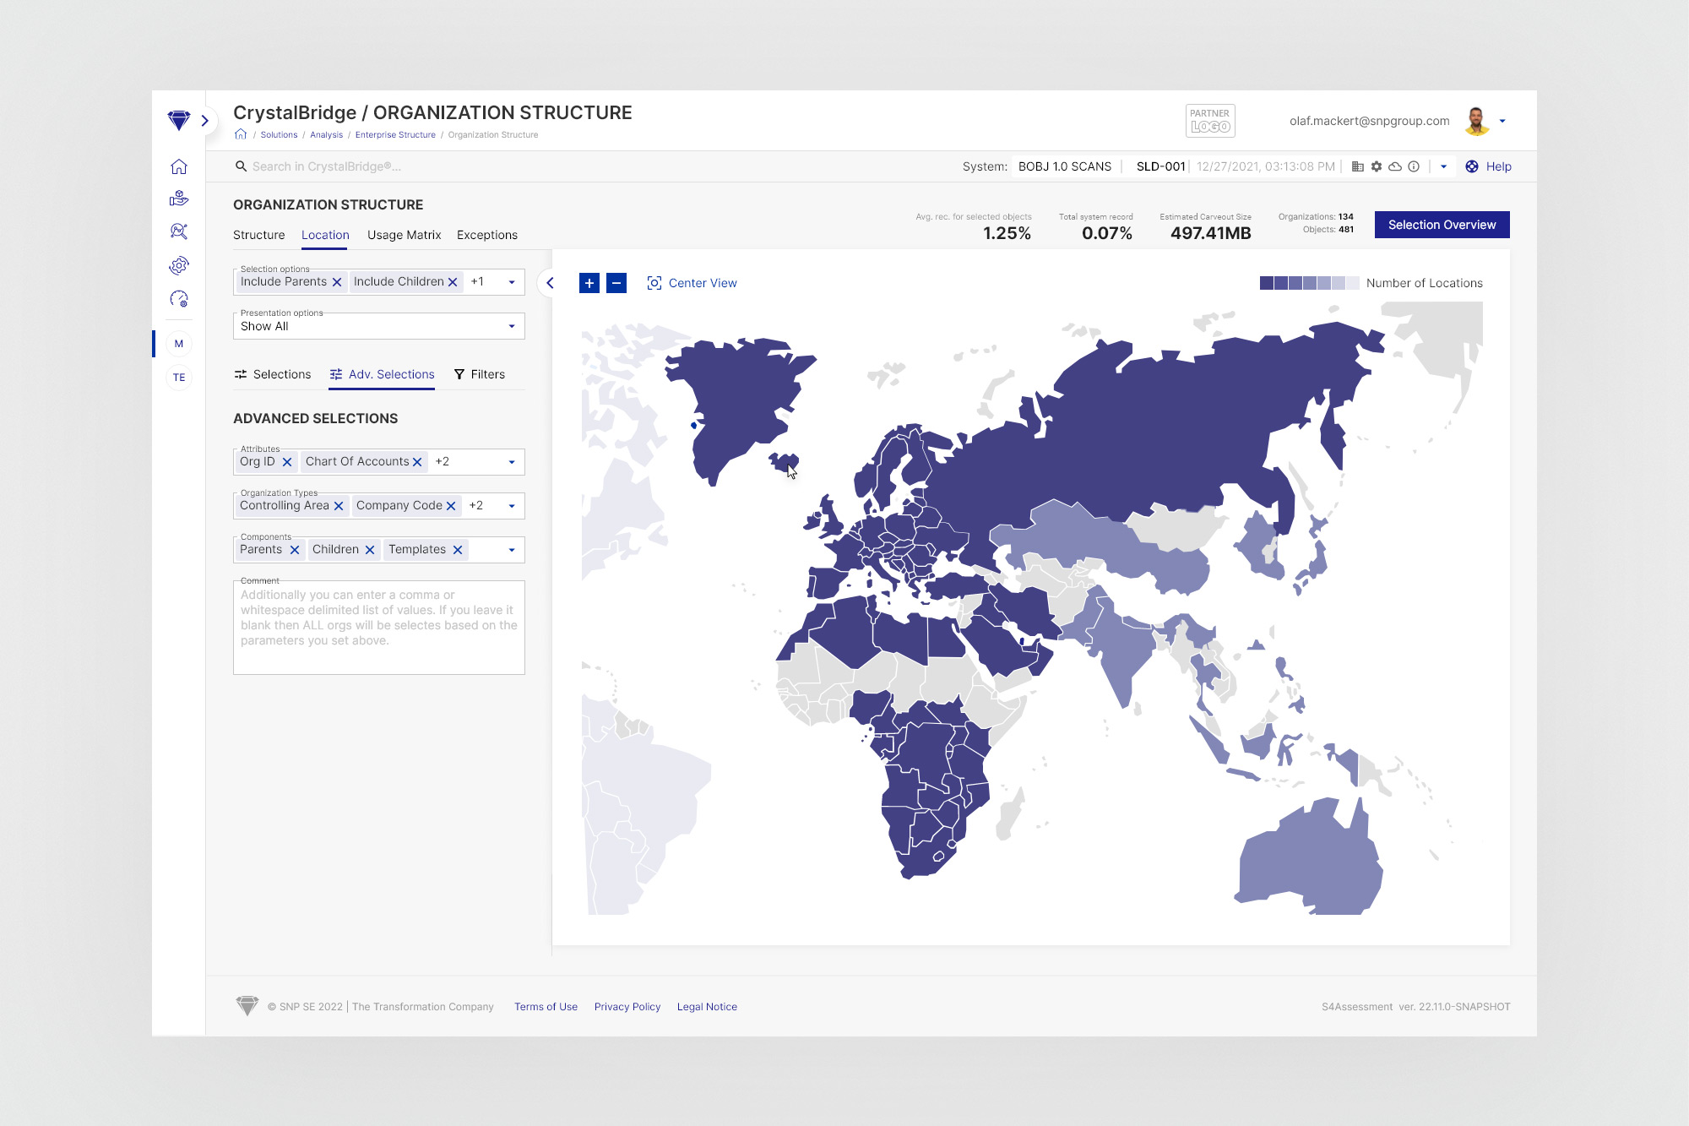1689x1126 pixels.
Task: Click the info icon in system bar
Action: (x=1414, y=166)
